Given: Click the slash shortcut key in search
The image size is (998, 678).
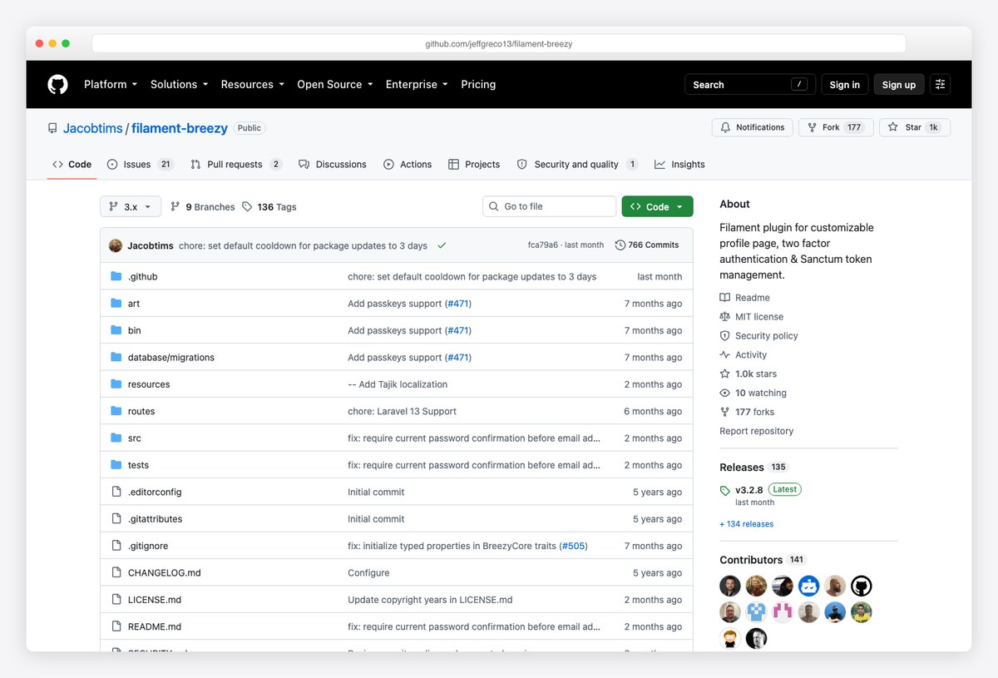Looking at the screenshot, I should (799, 84).
